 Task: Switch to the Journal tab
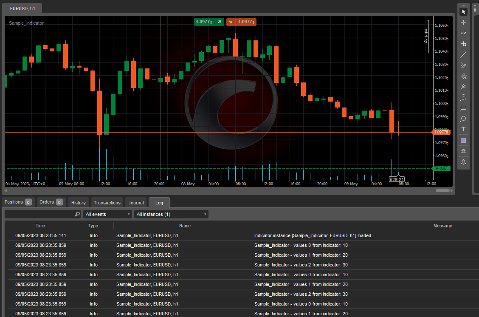pos(136,203)
